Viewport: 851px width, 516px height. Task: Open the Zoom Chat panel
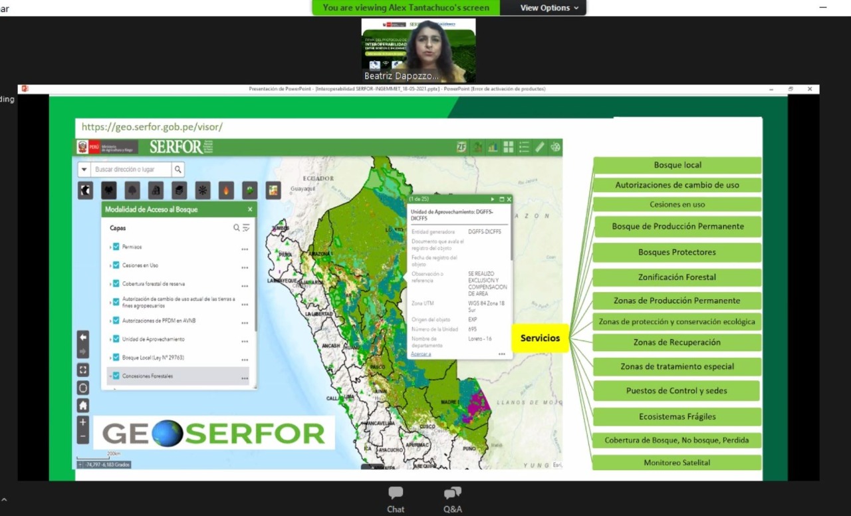pyautogui.click(x=396, y=499)
